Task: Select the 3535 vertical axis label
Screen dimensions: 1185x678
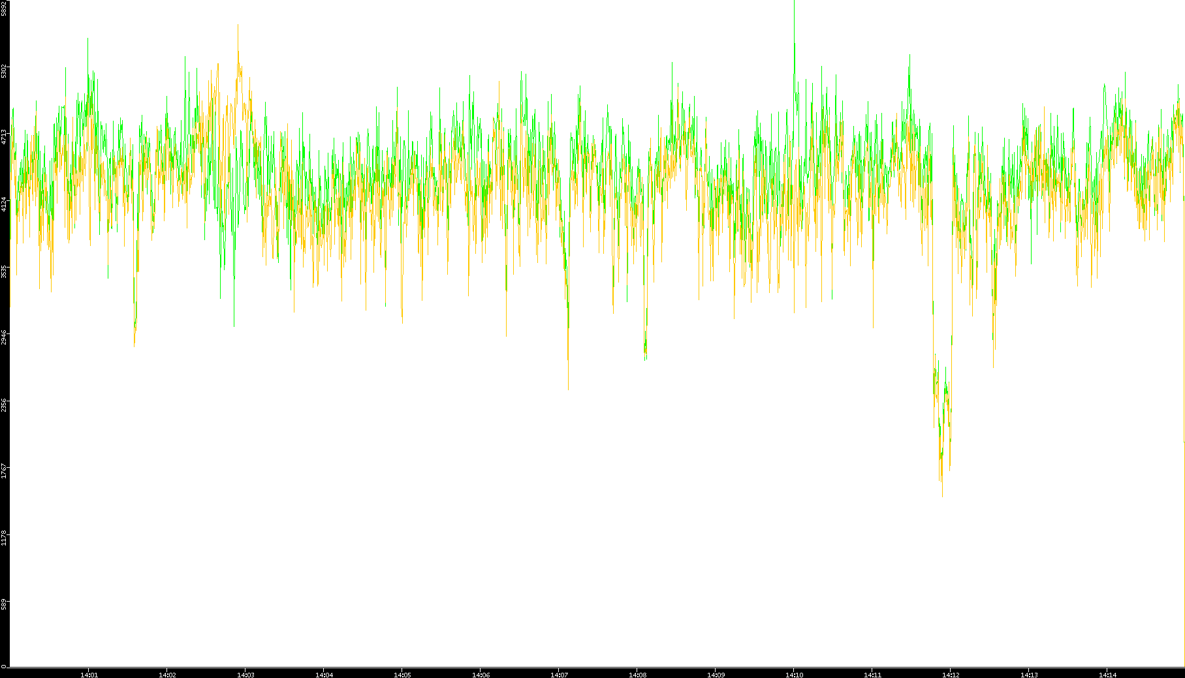Action: pyautogui.click(x=4, y=271)
